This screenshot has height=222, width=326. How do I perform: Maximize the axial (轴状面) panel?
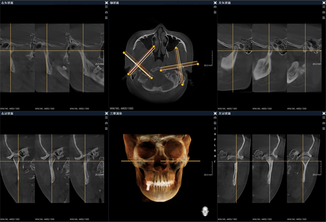(215, 3)
